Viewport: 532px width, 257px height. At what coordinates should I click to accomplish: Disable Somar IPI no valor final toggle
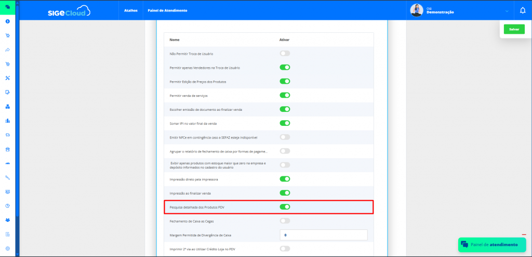point(285,123)
